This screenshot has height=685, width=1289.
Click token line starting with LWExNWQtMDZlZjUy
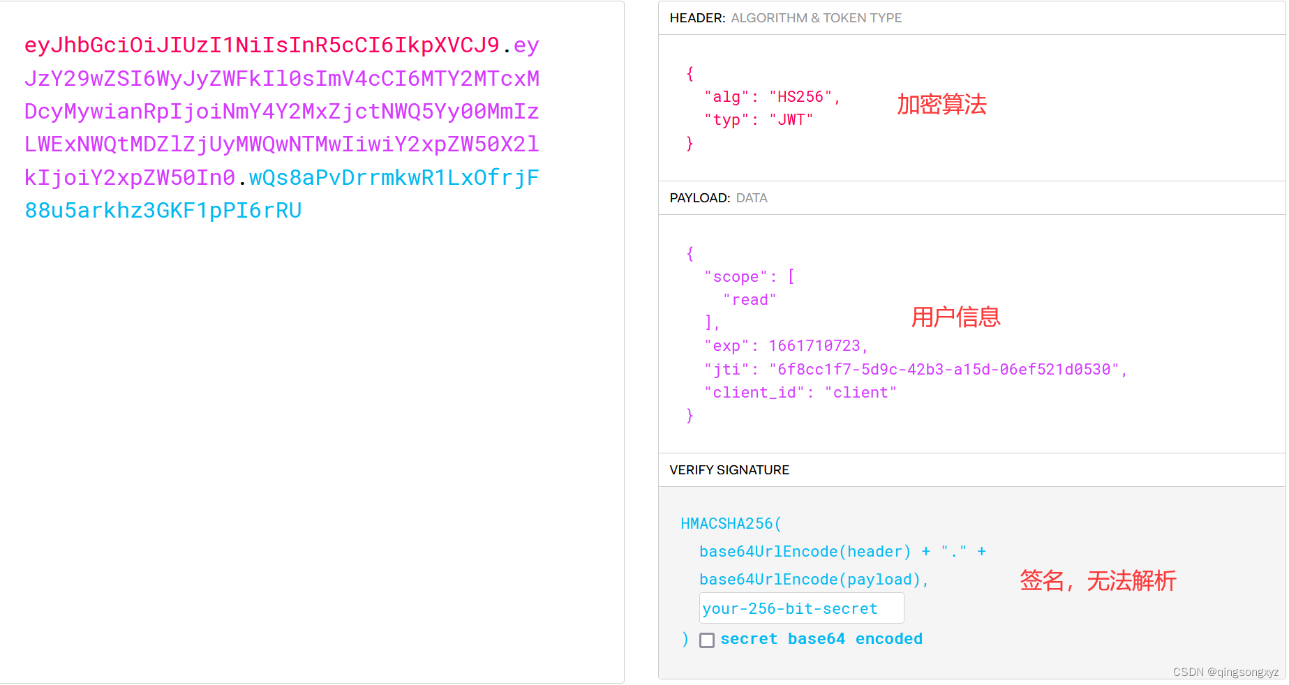[282, 144]
